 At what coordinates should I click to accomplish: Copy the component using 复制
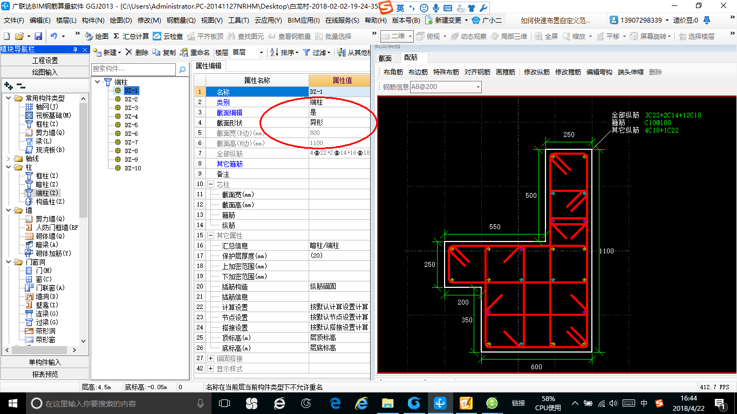(164, 52)
